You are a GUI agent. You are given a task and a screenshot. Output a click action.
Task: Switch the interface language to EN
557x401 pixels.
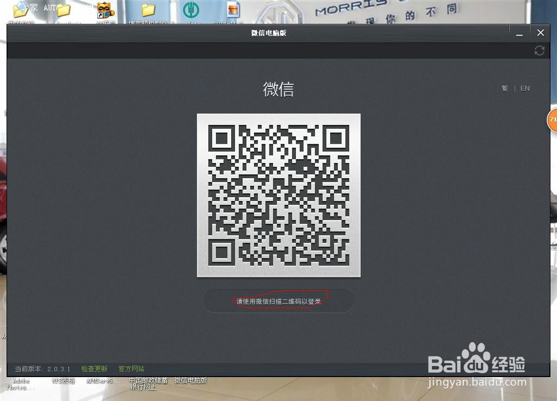click(525, 88)
